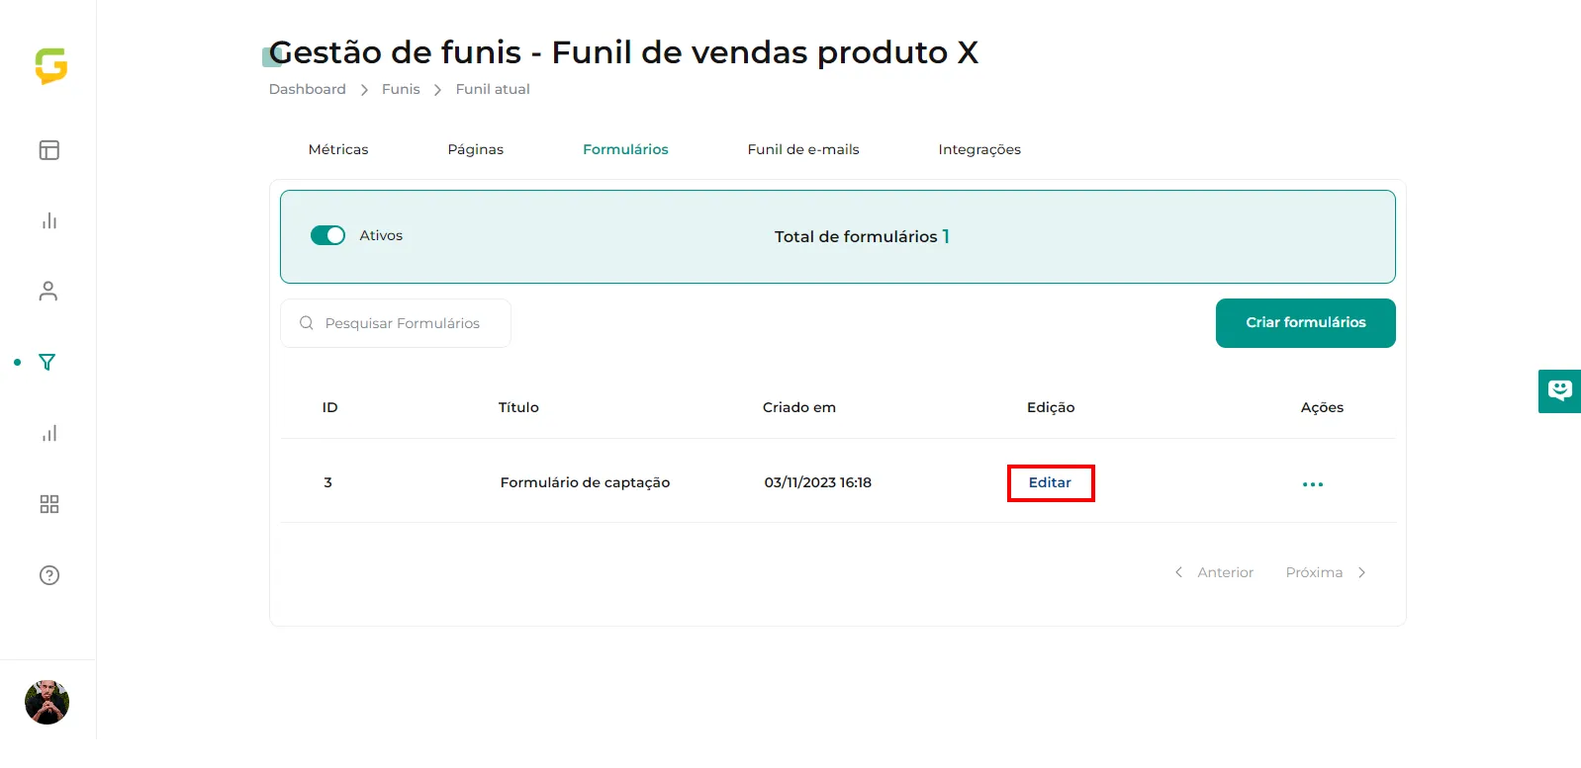Click the ID column header

(x=330, y=407)
